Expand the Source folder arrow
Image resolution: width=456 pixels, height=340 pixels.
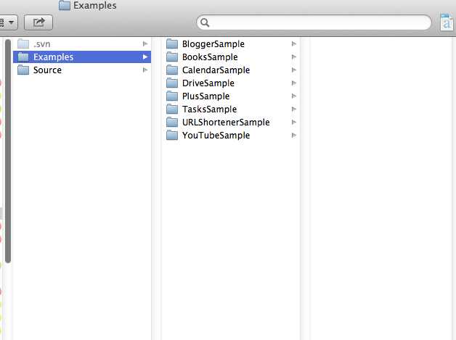[145, 70]
